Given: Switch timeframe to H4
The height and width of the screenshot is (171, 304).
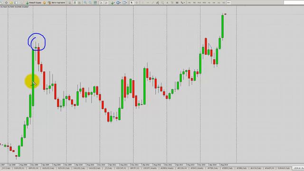Looking at the screenshot, I should pyautogui.click(x=214, y=3).
